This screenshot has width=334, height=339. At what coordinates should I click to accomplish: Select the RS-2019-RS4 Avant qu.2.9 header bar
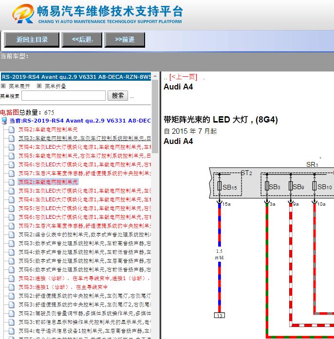coord(76,77)
